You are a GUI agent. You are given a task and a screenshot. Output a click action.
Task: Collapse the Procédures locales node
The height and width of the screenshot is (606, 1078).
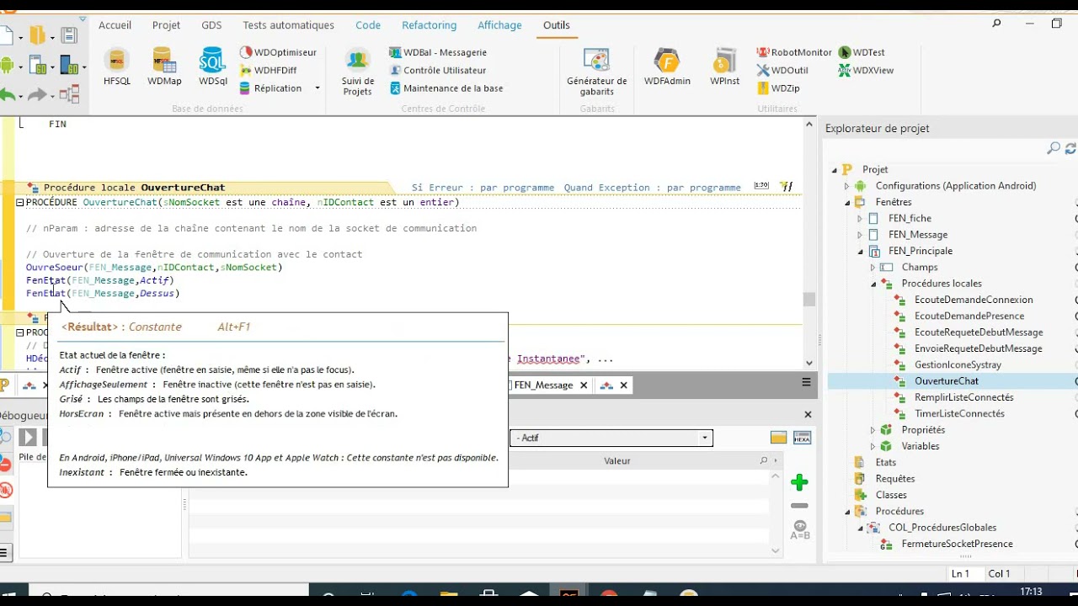(x=873, y=284)
